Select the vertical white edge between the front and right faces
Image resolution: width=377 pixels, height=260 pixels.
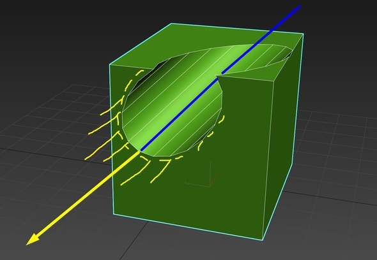[268, 160]
